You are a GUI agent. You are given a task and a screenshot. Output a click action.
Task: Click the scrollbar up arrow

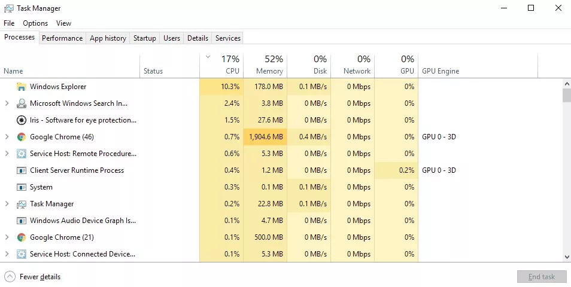click(x=567, y=84)
